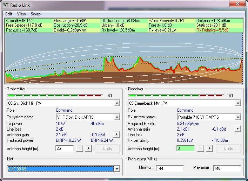Click the Minimum frequency field
Screen dimensions: 248x181
tap(170, 168)
